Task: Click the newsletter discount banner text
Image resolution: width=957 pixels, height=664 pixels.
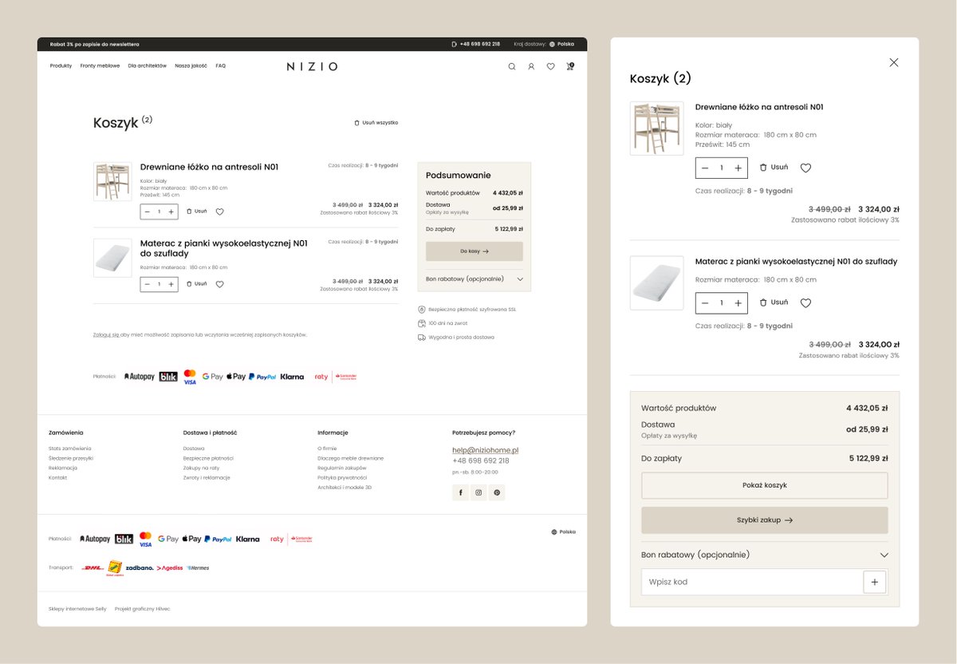Action: coord(95,44)
